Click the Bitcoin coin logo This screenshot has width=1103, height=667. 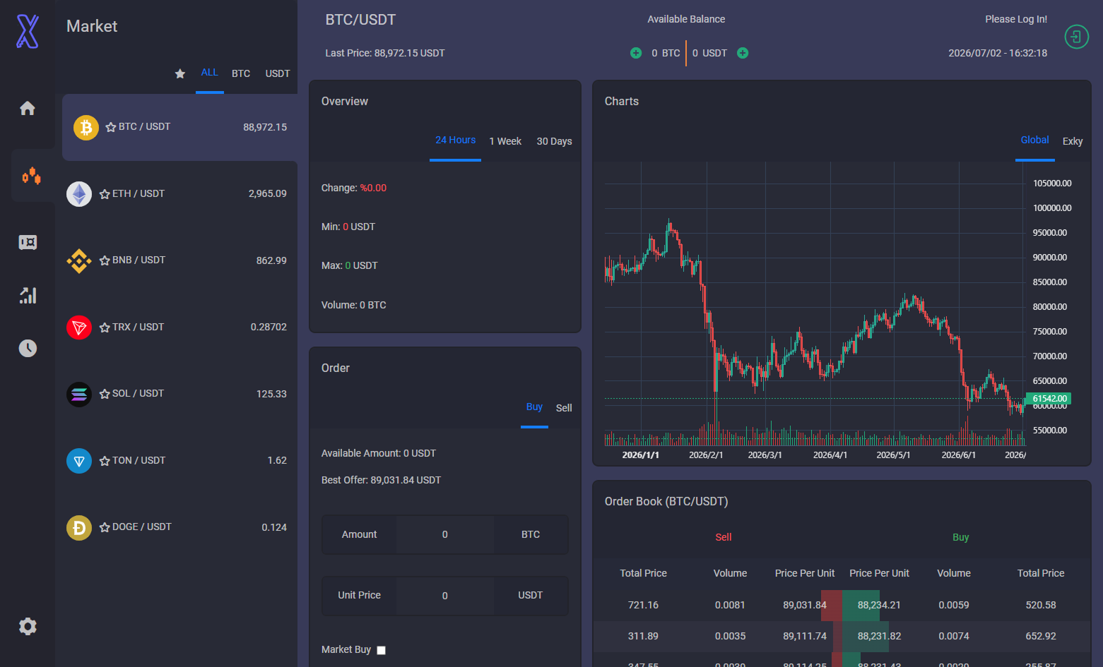click(86, 128)
